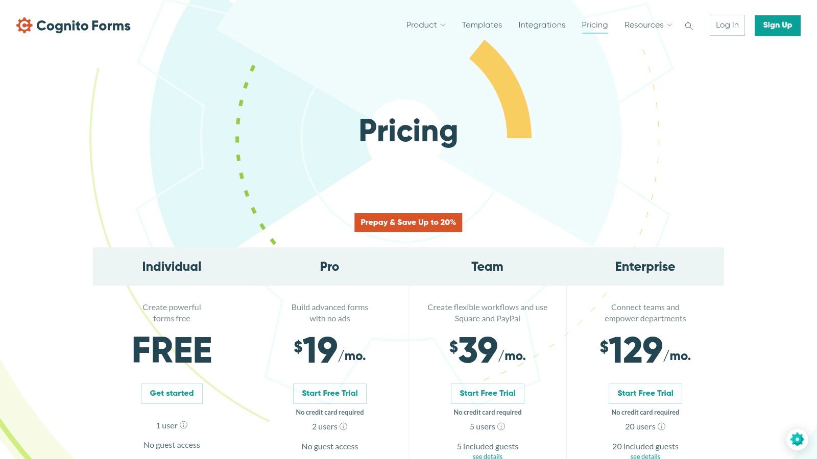817x459 pixels.
Task: Click the Log In button
Action: click(727, 25)
